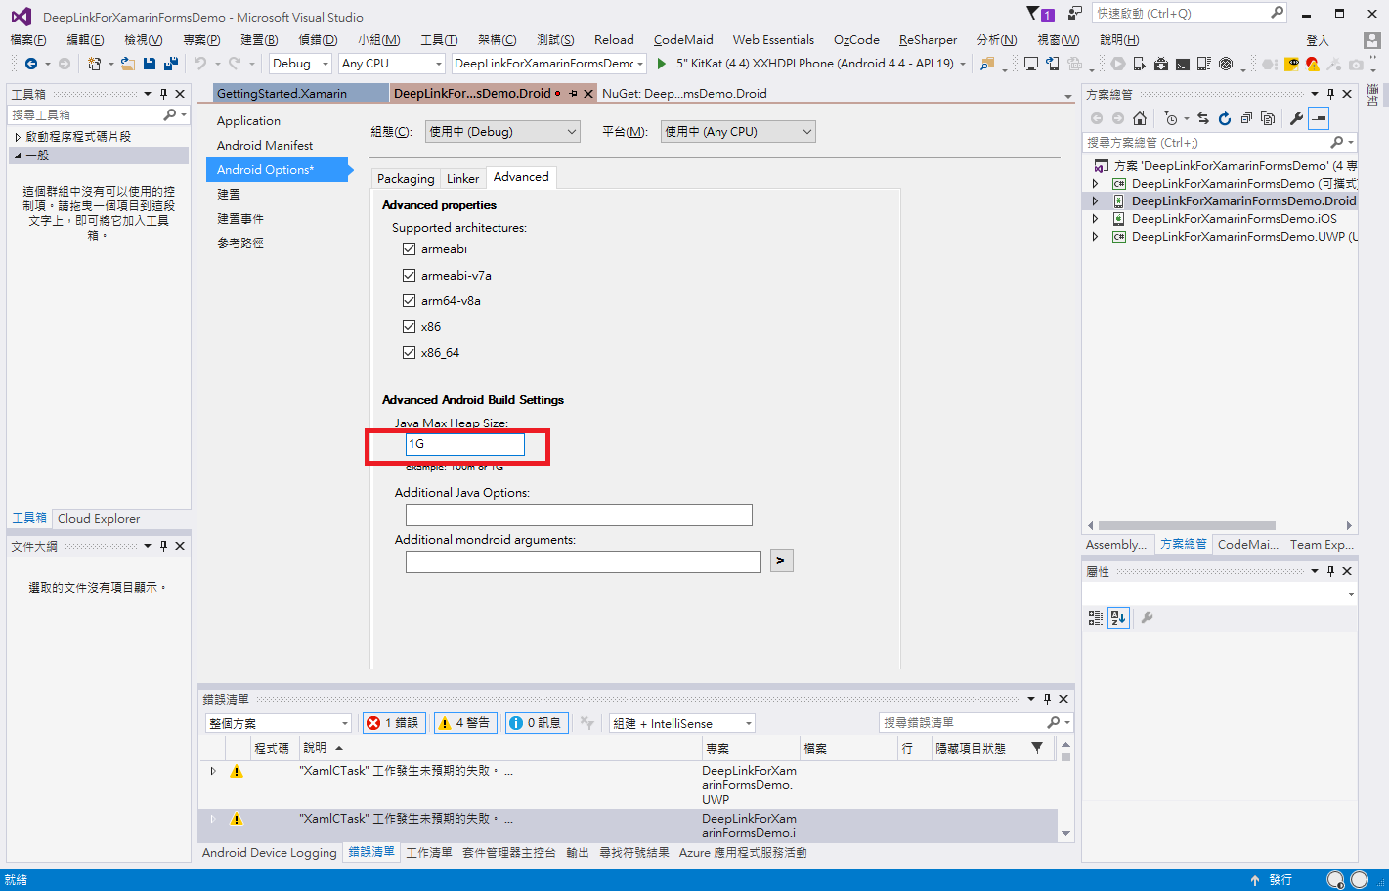Toggle the 0 訊息 messages filter button
The height and width of the screenshot is (891, 1389).
(x=537, y=723)
